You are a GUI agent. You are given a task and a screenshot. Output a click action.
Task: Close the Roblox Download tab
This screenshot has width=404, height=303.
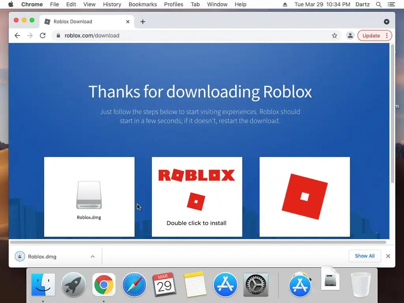(x=128, y=22)
